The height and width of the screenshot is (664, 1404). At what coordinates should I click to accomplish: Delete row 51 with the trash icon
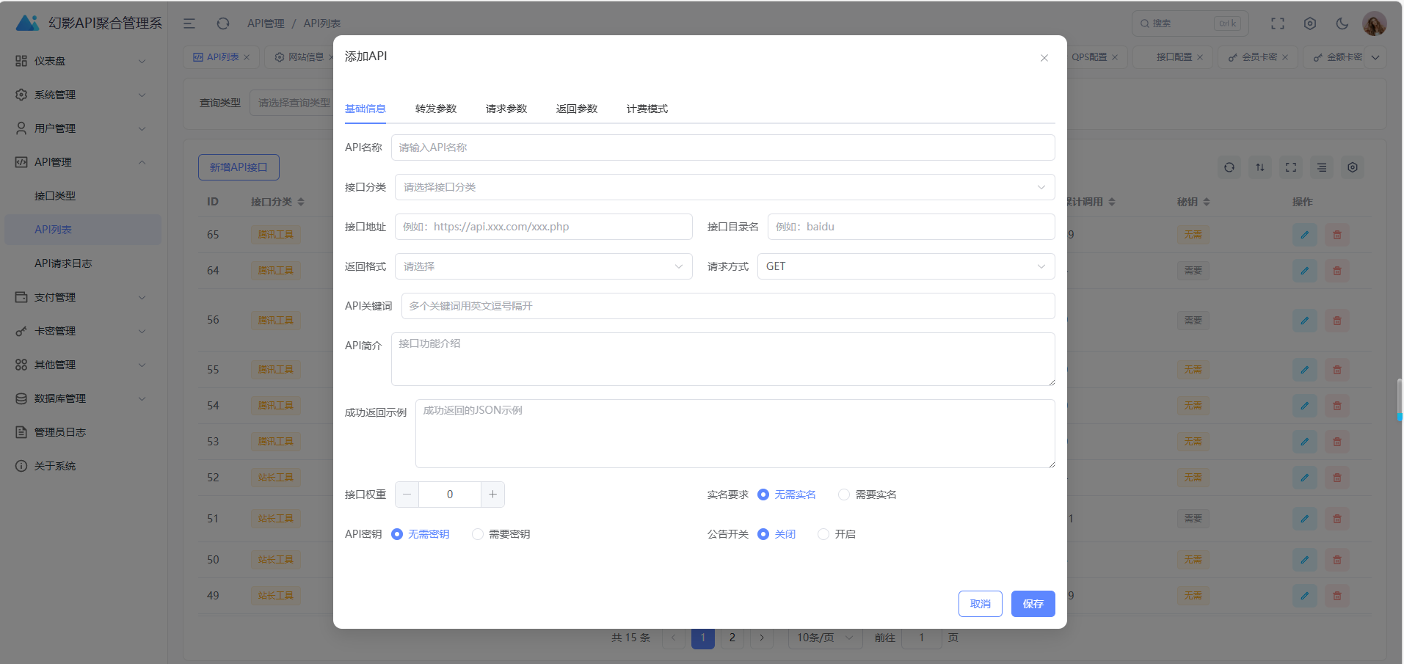click(x=1337, y=519)
